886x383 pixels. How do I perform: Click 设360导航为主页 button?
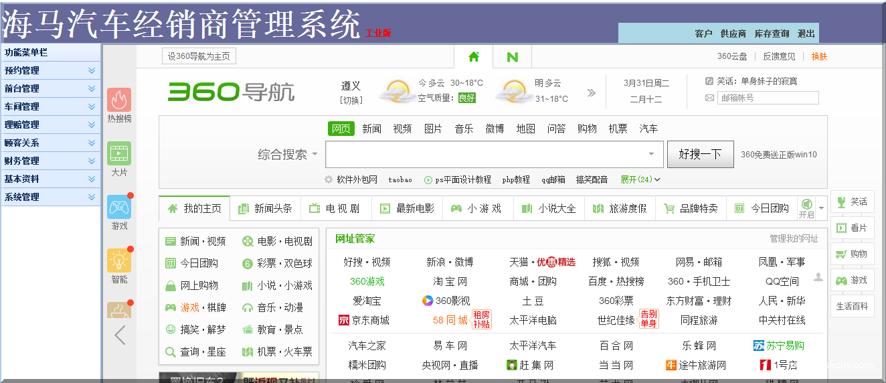coord(199,56)
